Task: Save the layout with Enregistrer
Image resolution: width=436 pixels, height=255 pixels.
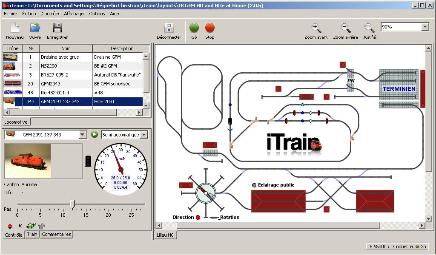Action: tap(57, 31)
